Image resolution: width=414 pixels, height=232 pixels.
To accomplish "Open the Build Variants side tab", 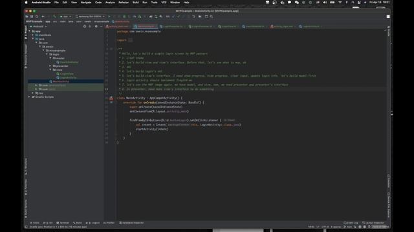I will (x=26, y=209).
